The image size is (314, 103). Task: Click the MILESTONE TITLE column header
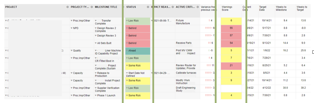point(106,7)
